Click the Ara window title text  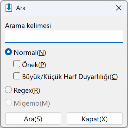coord(21,8)
